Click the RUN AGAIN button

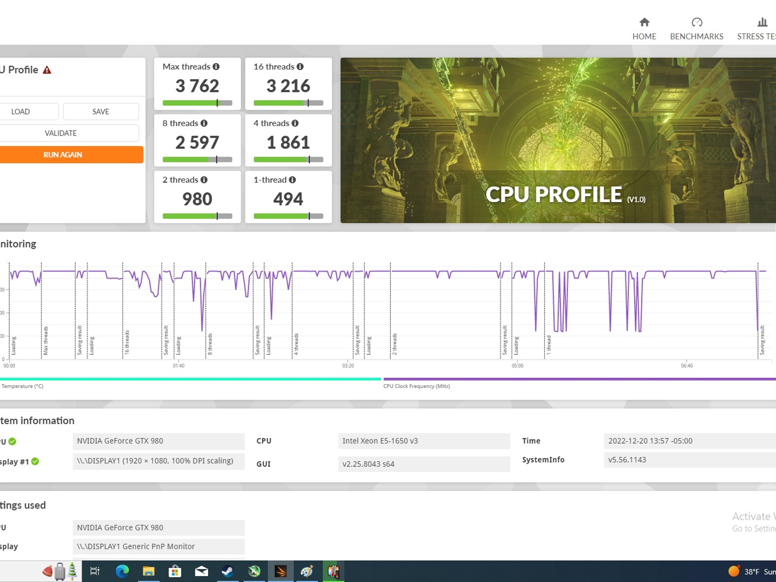(x=63, y=155)
